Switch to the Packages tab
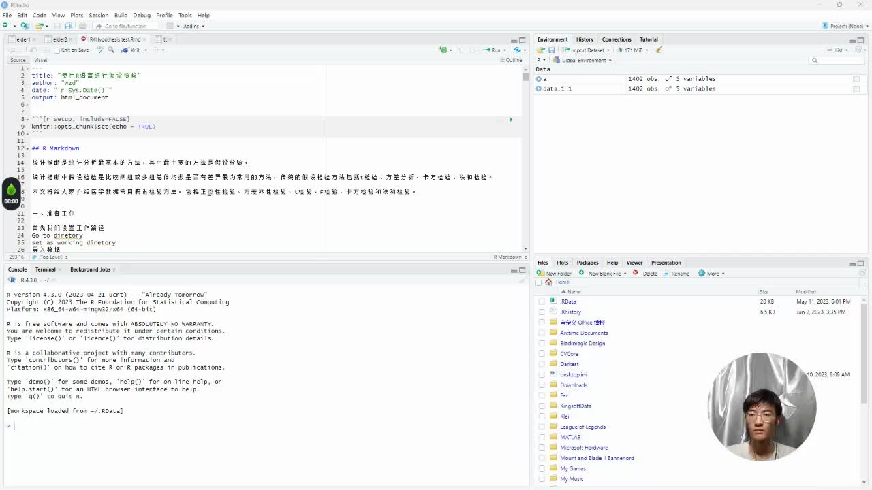The height and width of the screenshot is (490, 872). coord(587,263)
